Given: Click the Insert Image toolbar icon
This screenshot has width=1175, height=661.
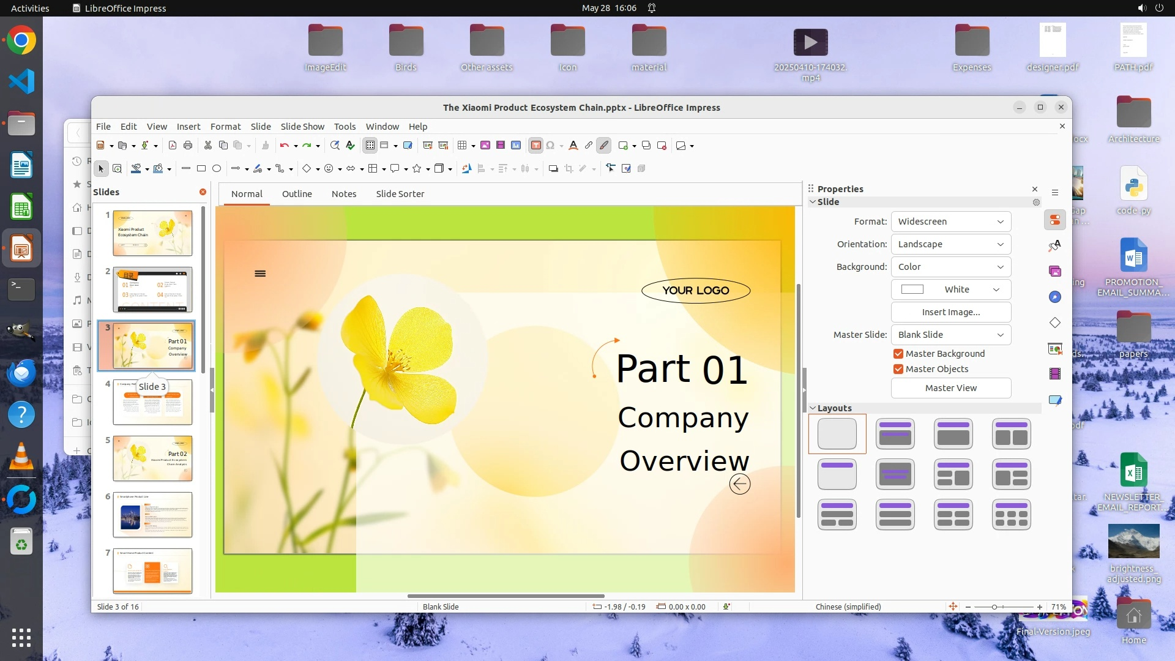Looking at the screenshot, I should coord(485,146).
